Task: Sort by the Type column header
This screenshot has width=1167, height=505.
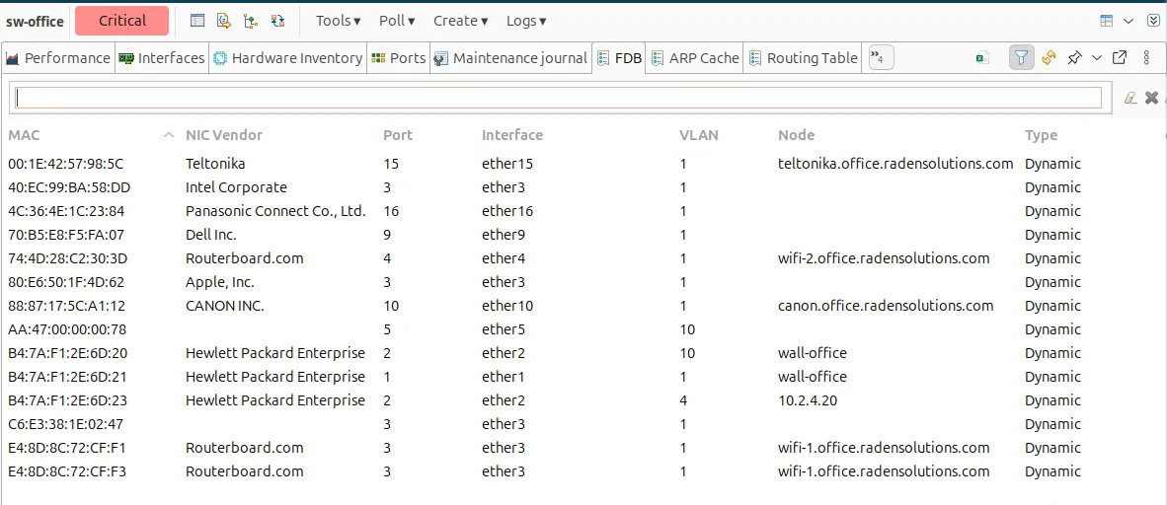Action: coord(1041,135)
